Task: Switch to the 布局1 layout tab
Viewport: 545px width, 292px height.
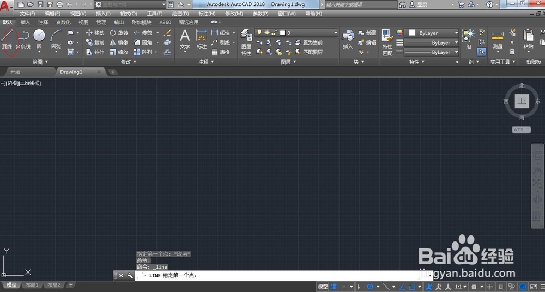Action: (32, 285)
